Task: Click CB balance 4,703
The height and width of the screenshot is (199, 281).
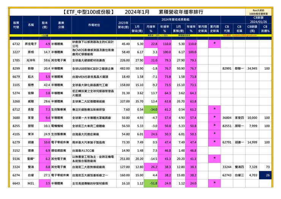Action: (x=253, y=175)
